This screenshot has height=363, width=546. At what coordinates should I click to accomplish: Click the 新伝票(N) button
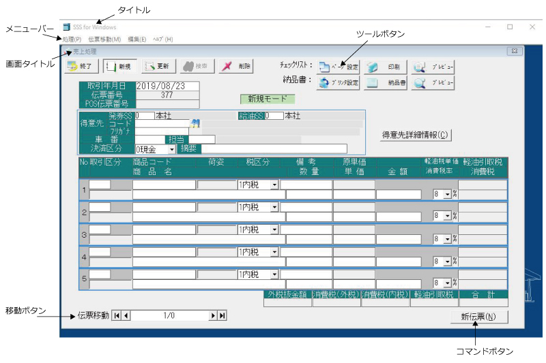click(x=479, y=317)
